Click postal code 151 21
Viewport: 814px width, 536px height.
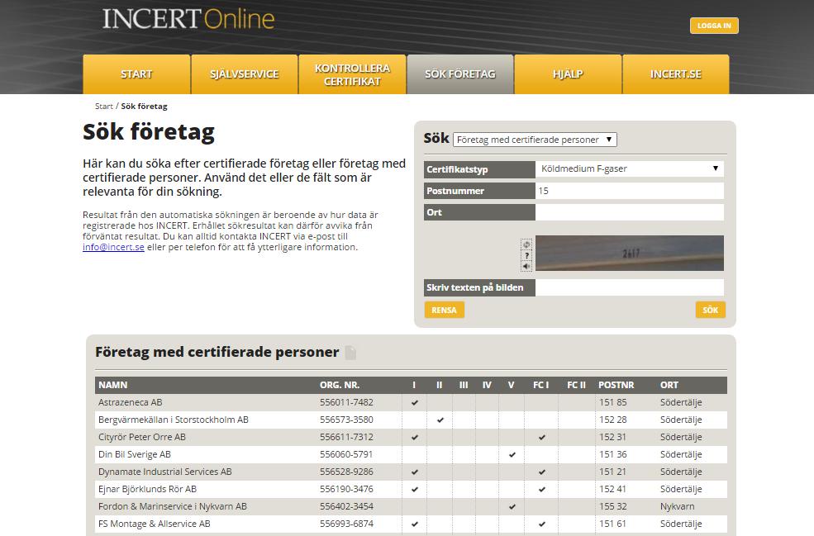[613, 472]
